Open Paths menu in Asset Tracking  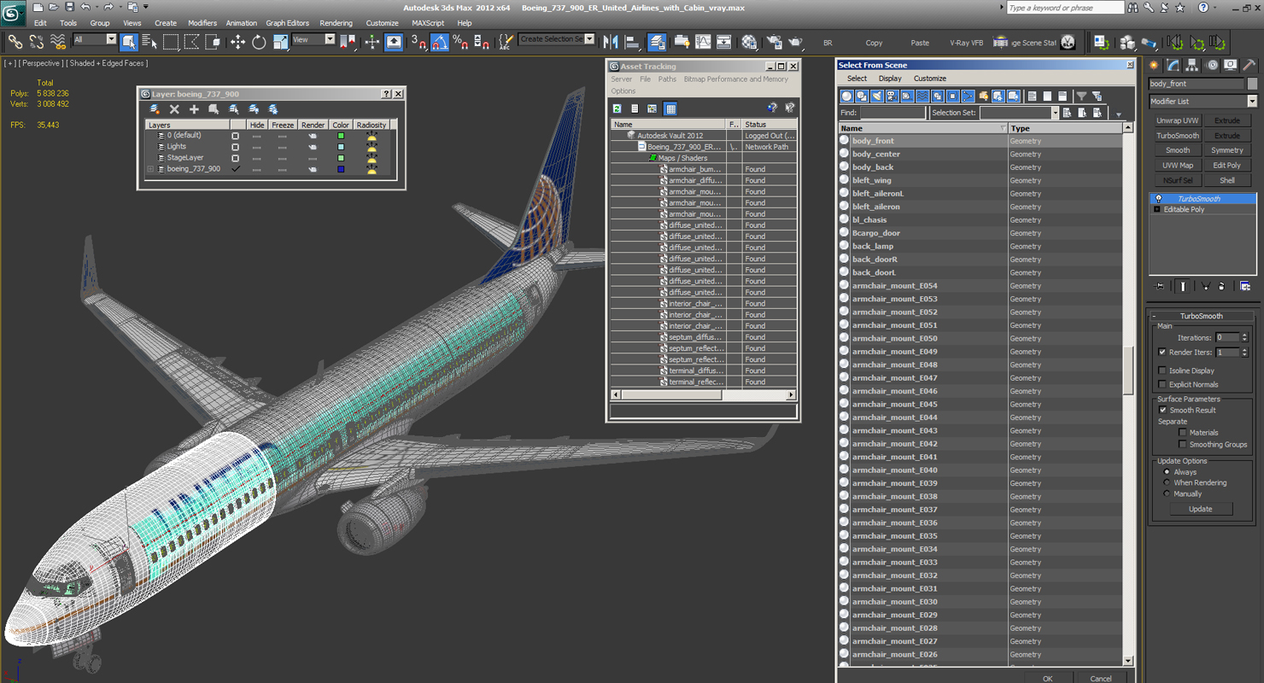667,79
